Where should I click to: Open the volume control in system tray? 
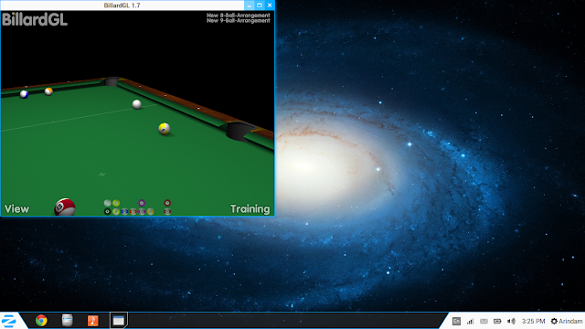pyautogui.click(x=512, y=321)
